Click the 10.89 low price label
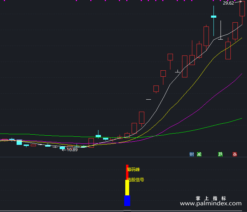247x212 pixels. point(72,150)
